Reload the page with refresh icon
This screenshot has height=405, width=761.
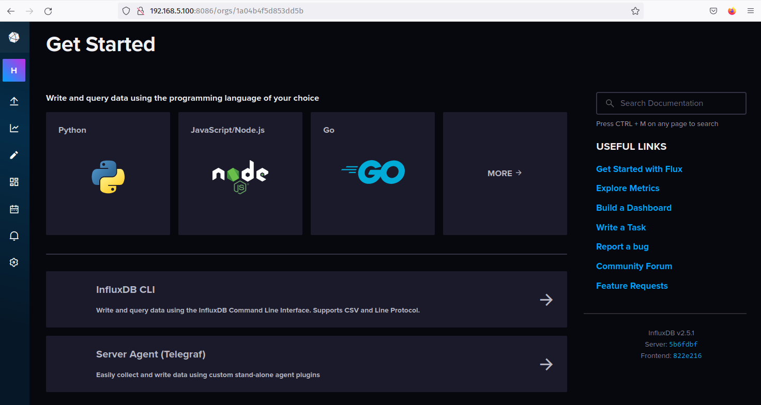(48, 11)
